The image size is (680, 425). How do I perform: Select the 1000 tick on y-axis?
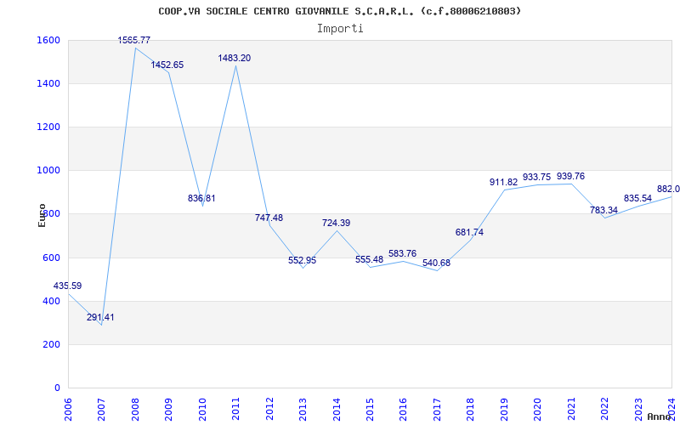point(48,171)
